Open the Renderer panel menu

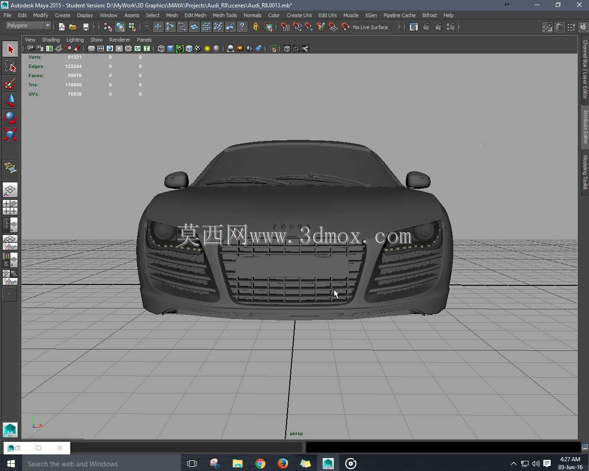pyautogui.click(x=120, y=40)
